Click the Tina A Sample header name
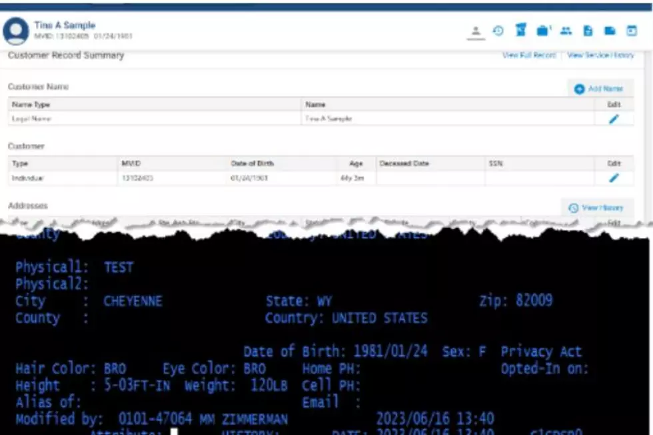Screen dimensions: 653x435 point(65,25)
